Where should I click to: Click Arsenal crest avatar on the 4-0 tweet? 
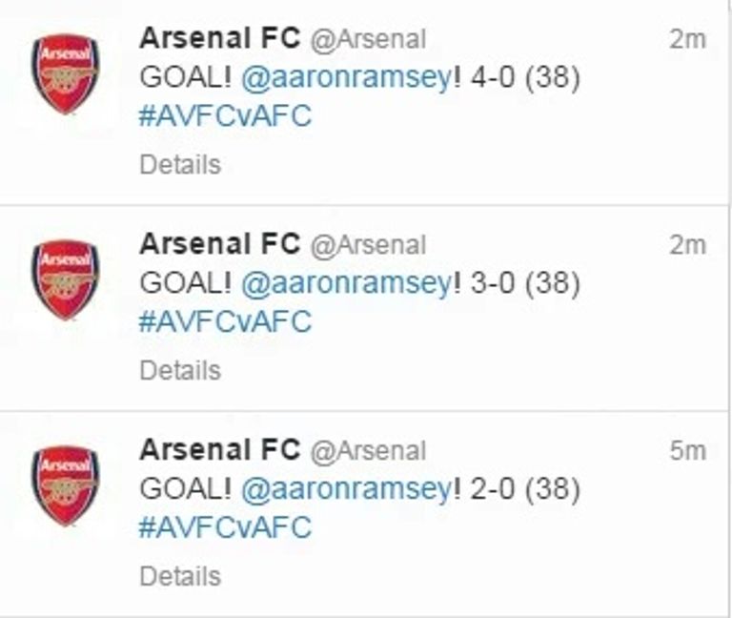pyautogui.click(x=65, y=74)
